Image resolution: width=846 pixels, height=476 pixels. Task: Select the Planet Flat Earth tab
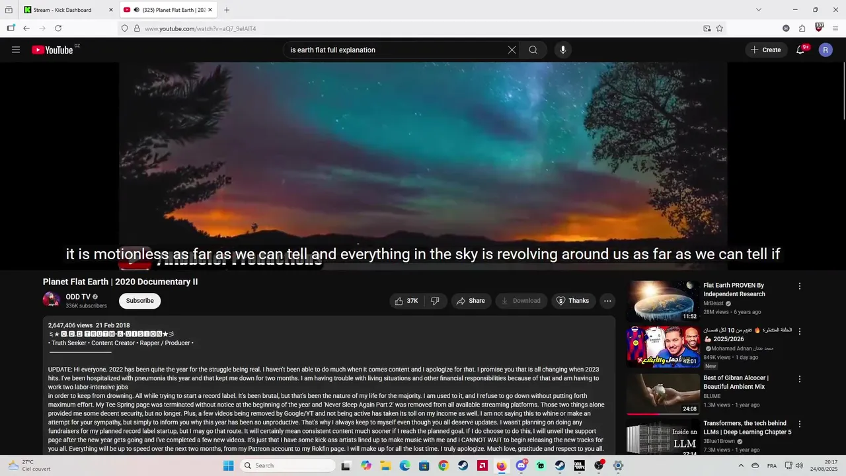coord(169,10)
